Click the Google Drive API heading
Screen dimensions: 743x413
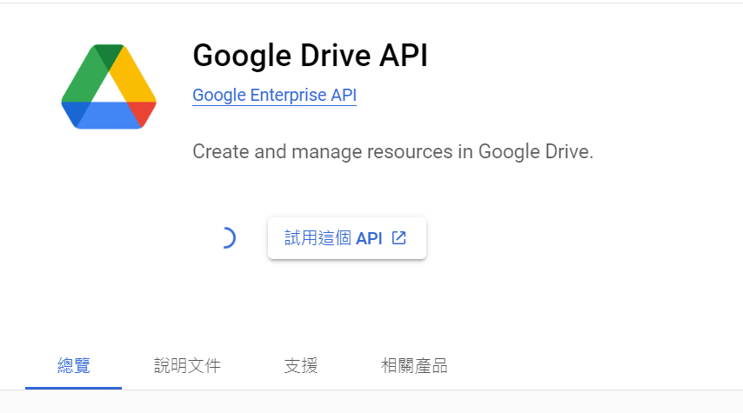[x=310, y=56]
